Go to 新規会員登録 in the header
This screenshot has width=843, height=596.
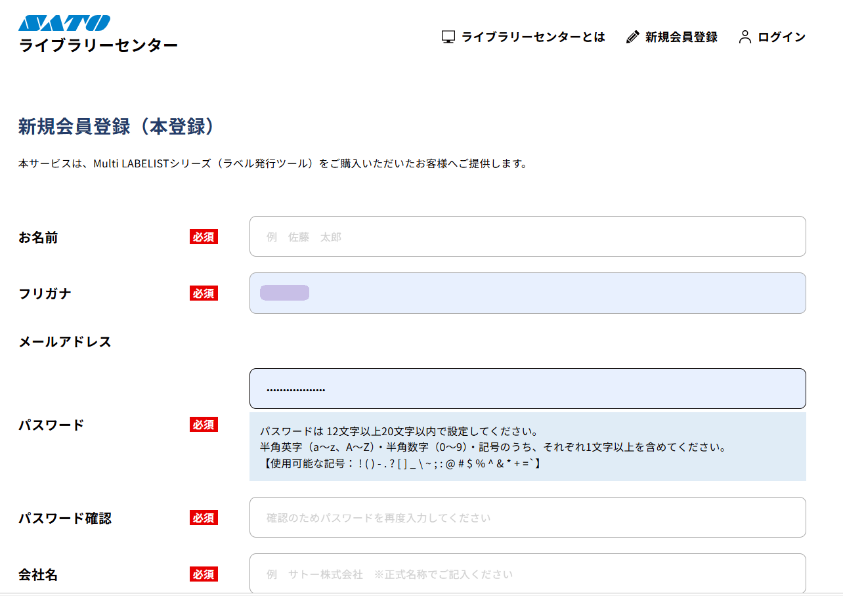tap(681, 37)
